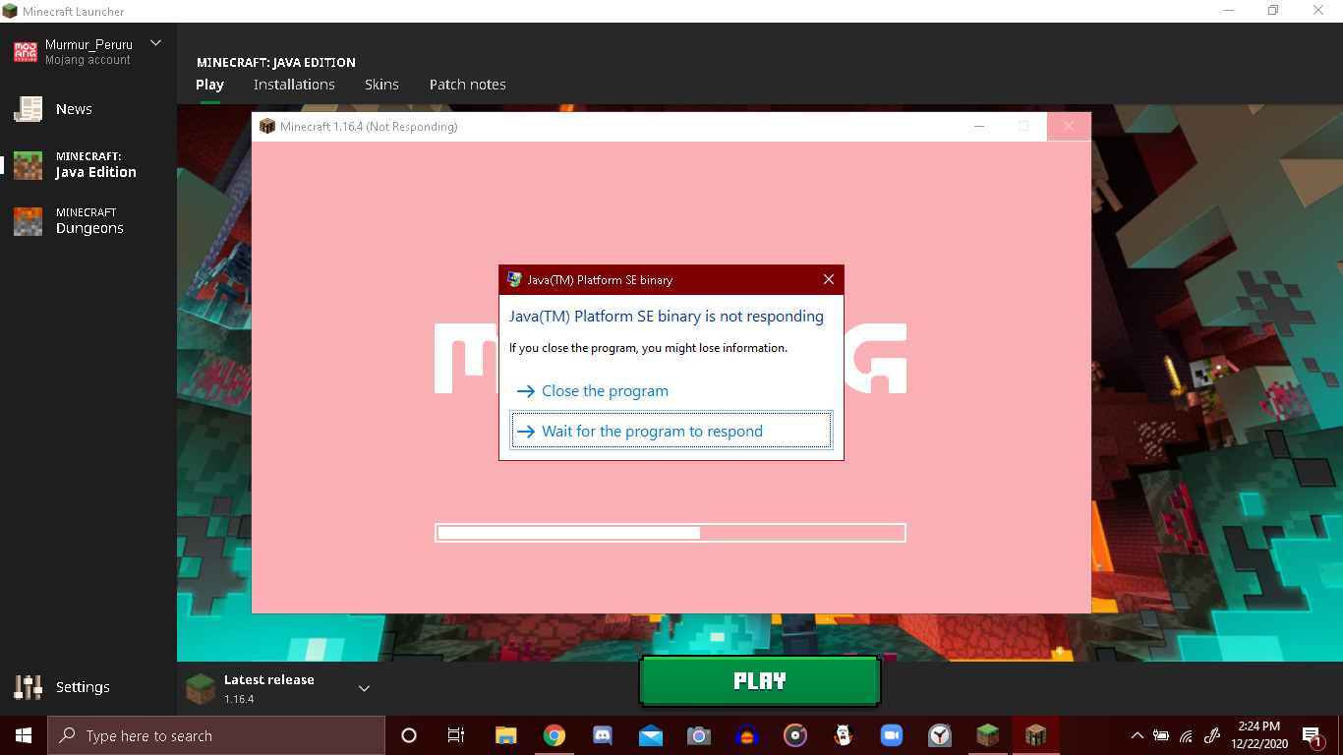
Task: Click the grass block icon beside Latest release
Action: pos(201,688)
